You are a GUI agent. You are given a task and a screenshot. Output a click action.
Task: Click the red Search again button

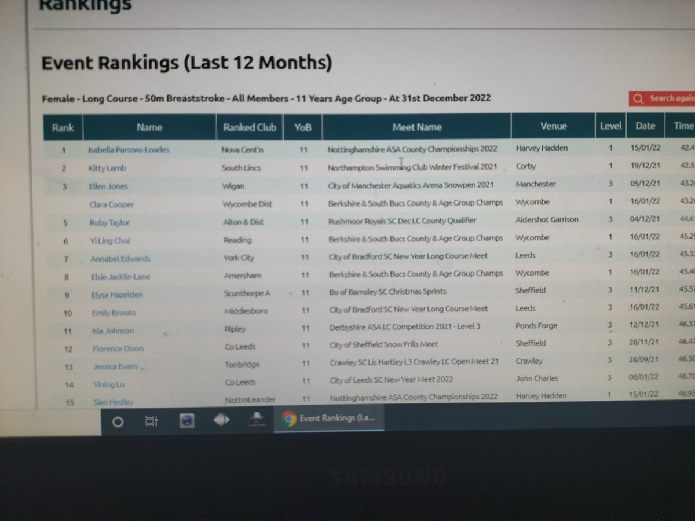662,98
